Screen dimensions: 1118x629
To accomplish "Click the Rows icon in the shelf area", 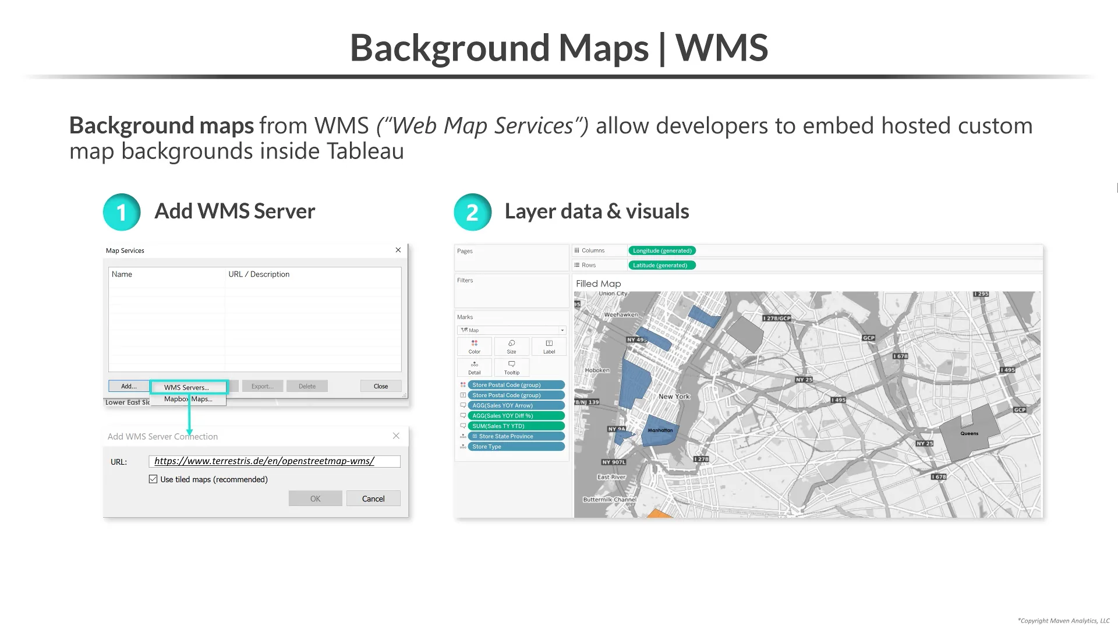I will click(575, 264).
